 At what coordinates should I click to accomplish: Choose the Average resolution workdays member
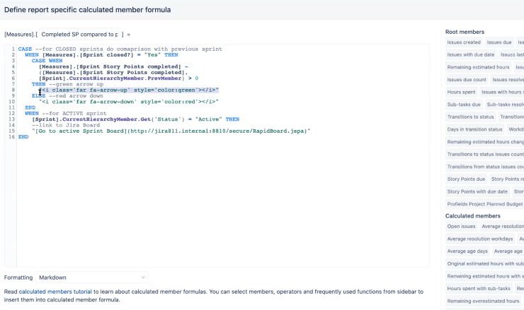(480, 239)
